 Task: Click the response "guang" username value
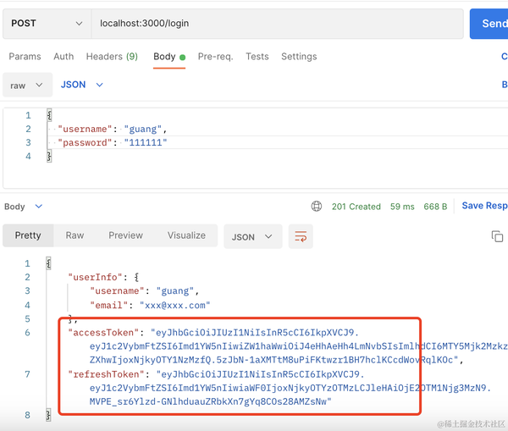(x=175, y=291)
